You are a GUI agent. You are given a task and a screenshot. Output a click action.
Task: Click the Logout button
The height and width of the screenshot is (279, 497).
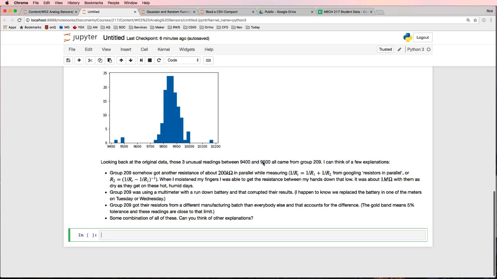coord(422,38)
